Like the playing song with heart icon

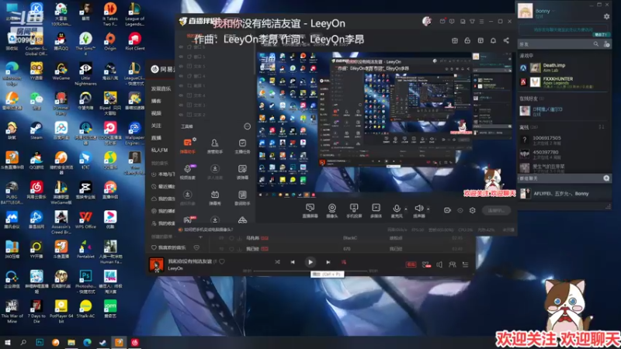coord(222,261)
